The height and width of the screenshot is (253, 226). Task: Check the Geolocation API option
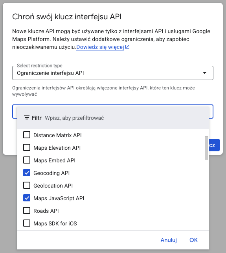tap(27, 185)
